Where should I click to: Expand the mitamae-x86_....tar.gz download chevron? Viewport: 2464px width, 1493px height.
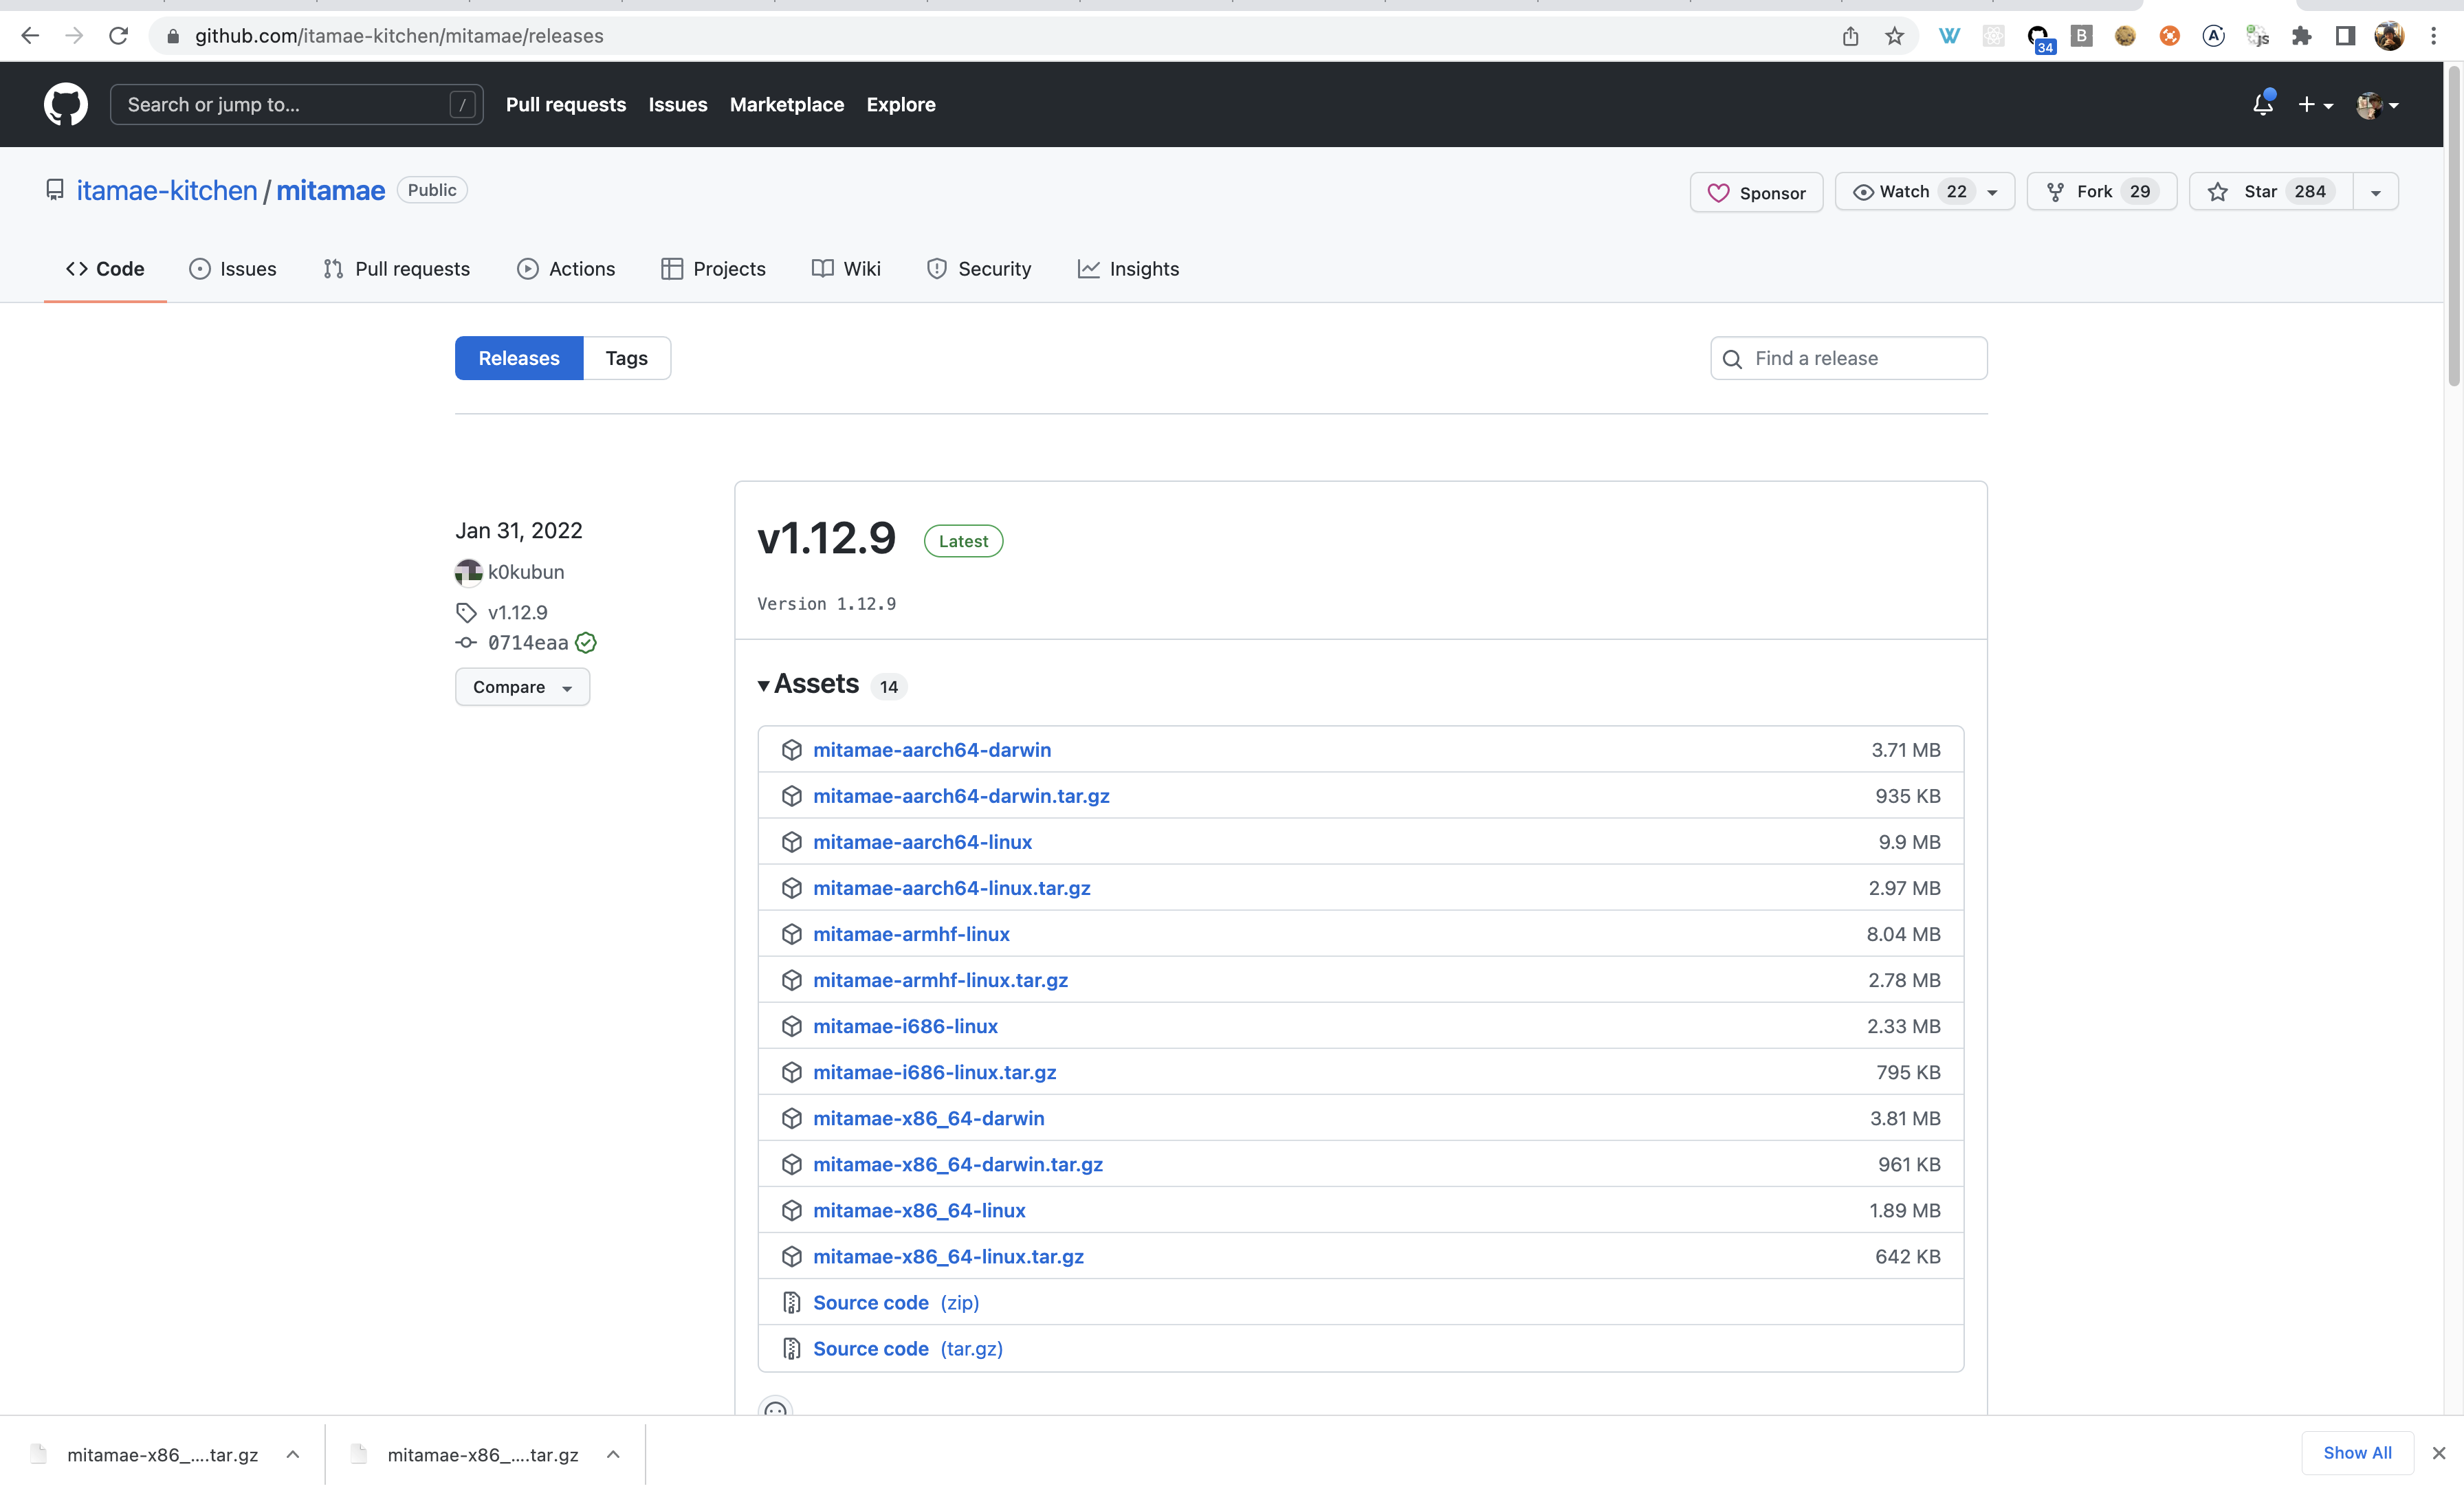click(x=293, y=1454)
